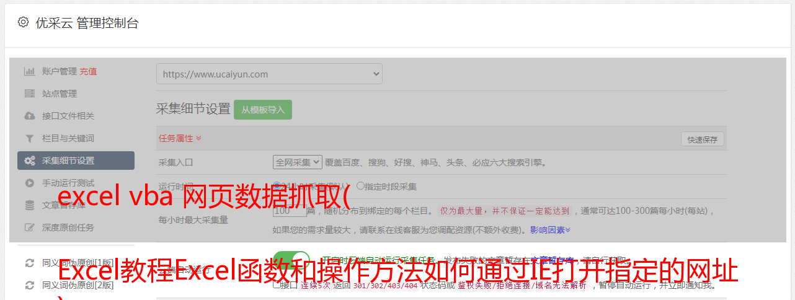Click the bar chart icon for 账户管理

[29, 71]
